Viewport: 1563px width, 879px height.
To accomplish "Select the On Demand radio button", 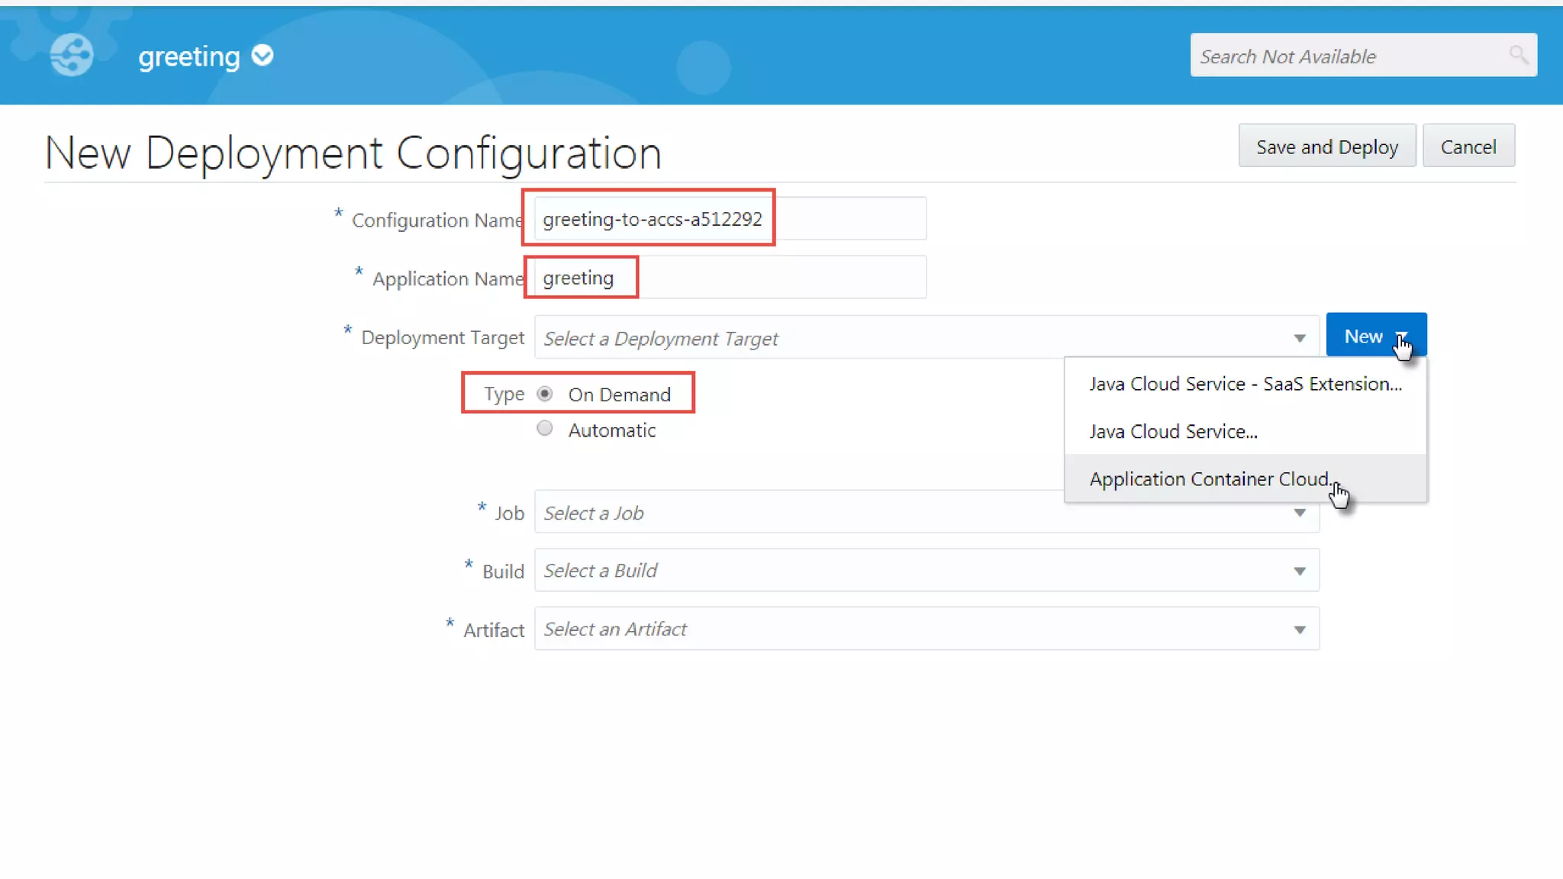I will [x=544, y=394].
